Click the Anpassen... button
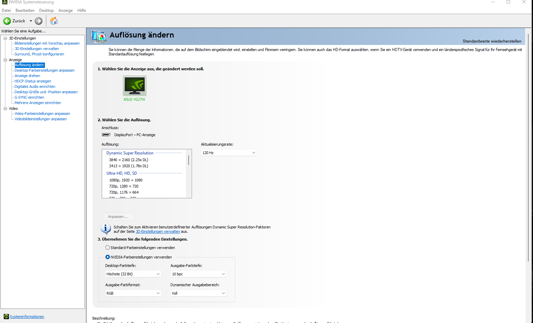The height and width of the screenshot is (323, 533). click(118, 217)
